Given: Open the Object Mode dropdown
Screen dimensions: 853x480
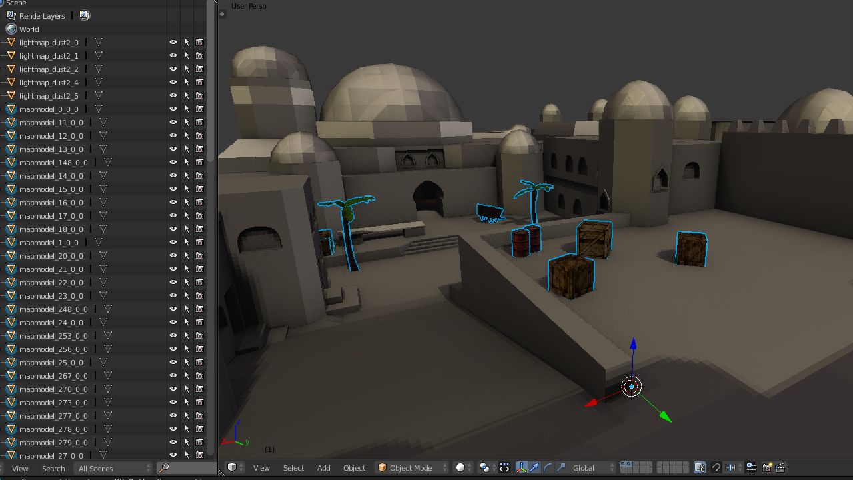Looking at the screenshot, I should coord(412,468).
